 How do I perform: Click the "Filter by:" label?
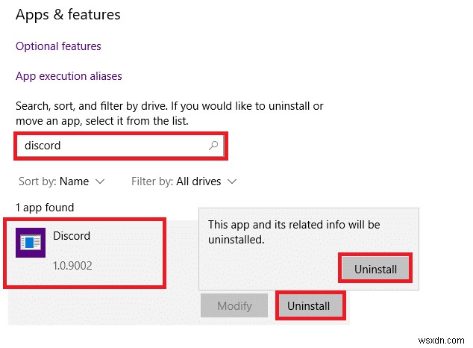(x=153, y=181)
